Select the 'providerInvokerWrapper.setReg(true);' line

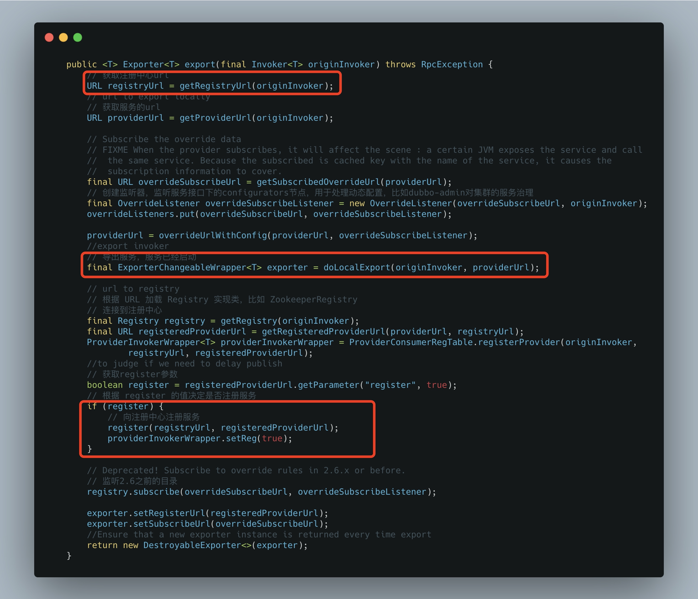[x=200, y=438]
